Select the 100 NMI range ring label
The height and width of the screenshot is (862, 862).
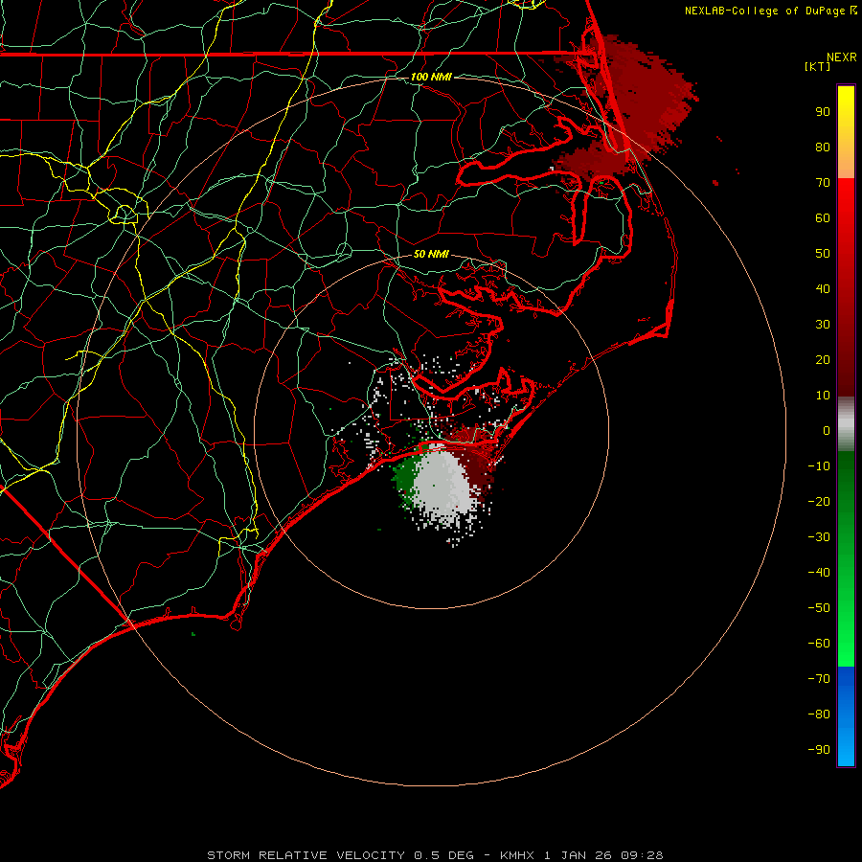(431, 77)
